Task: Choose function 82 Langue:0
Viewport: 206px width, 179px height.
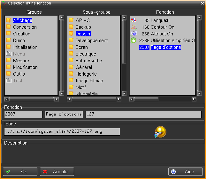Action: pyautogui.click(x=157, y=20)
